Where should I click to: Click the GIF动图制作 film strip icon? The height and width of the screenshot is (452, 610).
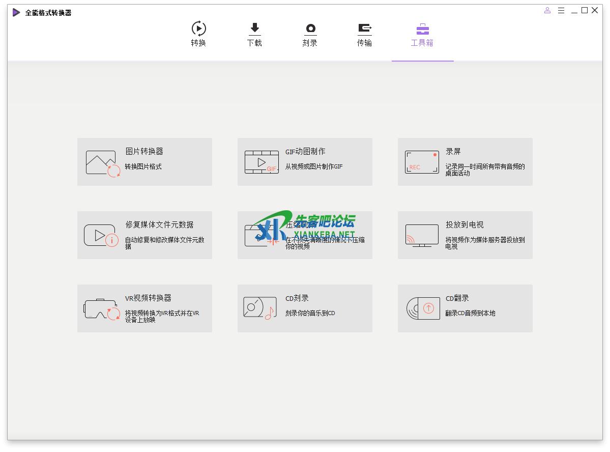[x=262, y=162]
